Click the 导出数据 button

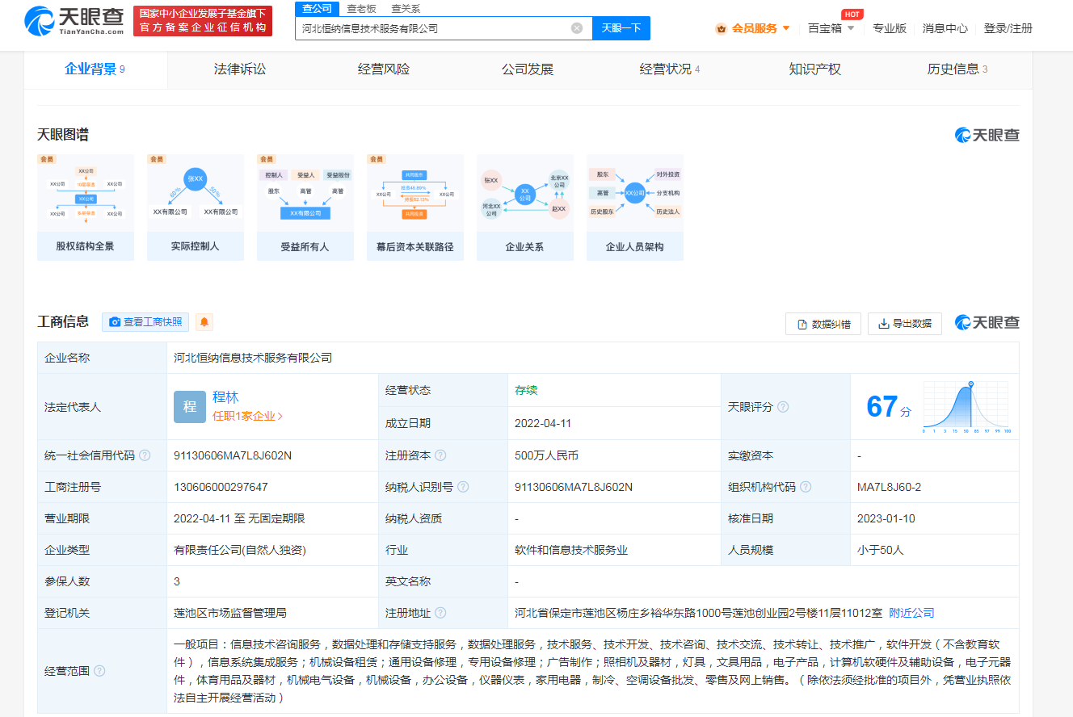905,324
